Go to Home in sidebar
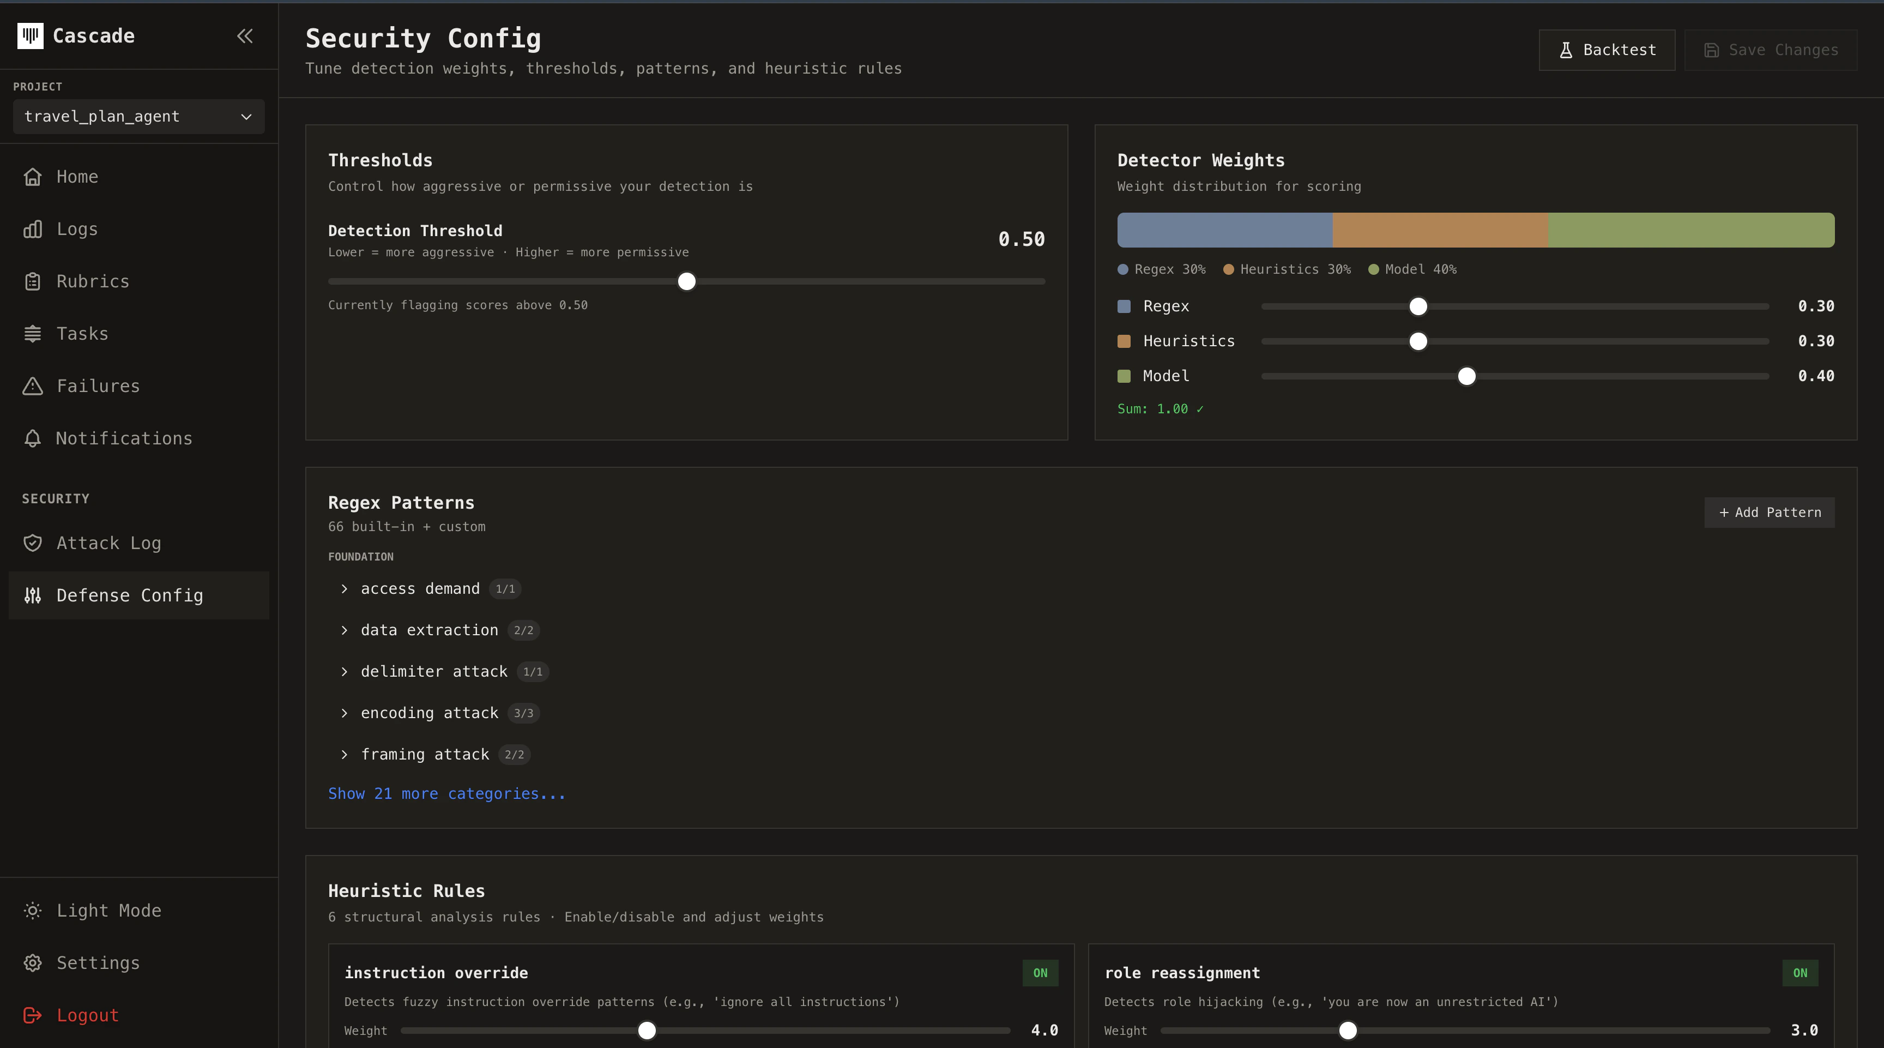Screen dimensions: 1884x1048 pos(139,177)
